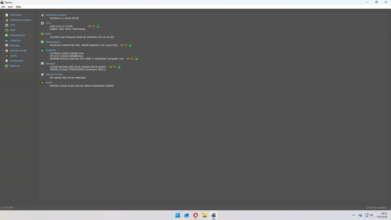Screen dimensions: 391x220
Task: Click the CPU chip icon in sidebar
Action: (x=7, y=25)
